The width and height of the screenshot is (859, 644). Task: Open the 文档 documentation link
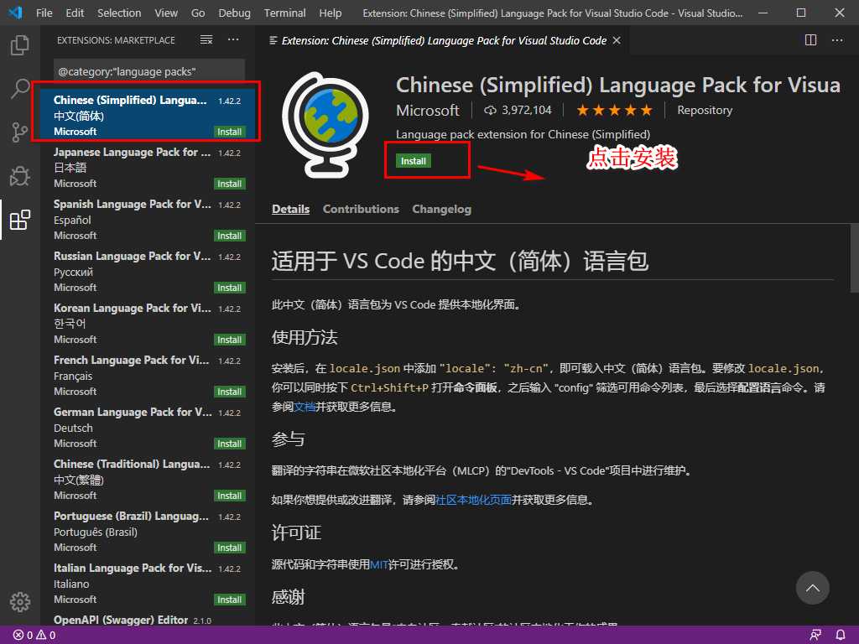pos(304,407)
